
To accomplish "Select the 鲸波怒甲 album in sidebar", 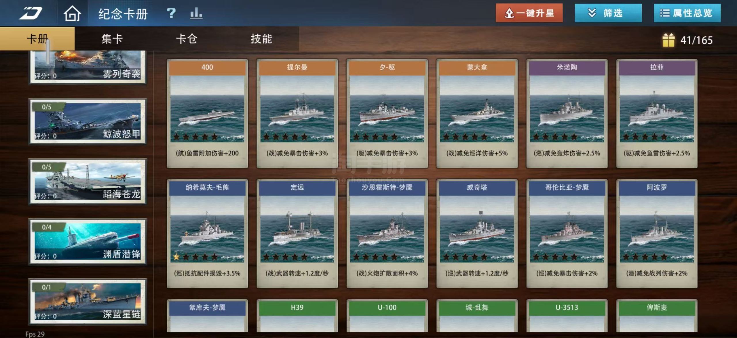I will [88, 121].
